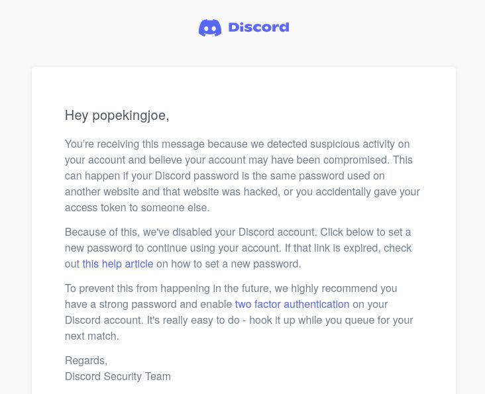The width and height of the screenshot is (485, 394).
Task: Click the 'Hey popekingjoe,' greeting heading
Action: 117,115
